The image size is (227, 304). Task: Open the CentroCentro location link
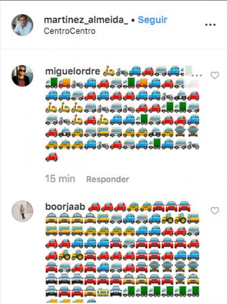point(70,31)
